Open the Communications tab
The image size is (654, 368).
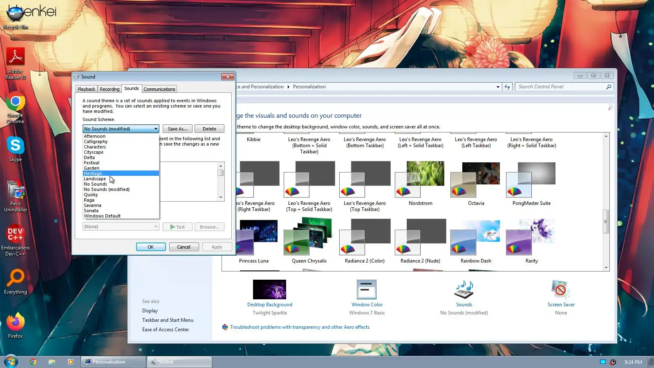tap(159, 89)
